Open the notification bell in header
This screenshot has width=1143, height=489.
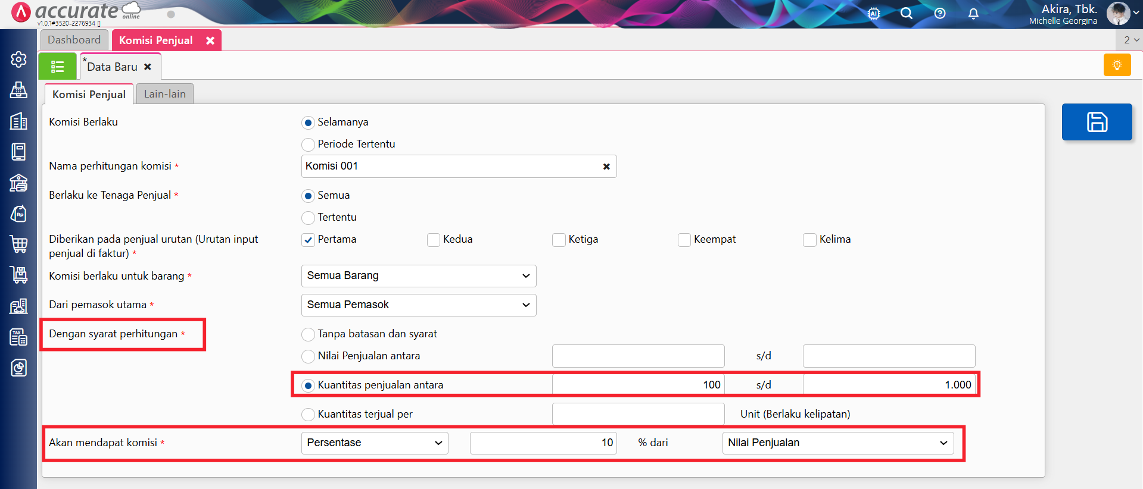coord(973,14)
